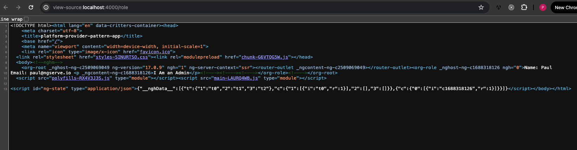Open the chunk-G6VTQG5W.js link

pyautogui.click(x=265, y=57)
